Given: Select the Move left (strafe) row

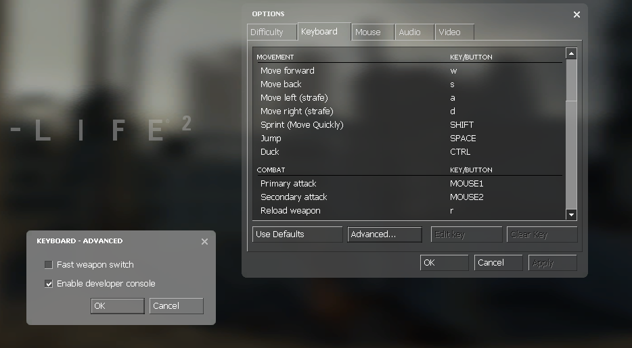Looking at the screenshot, I should 409,98.
